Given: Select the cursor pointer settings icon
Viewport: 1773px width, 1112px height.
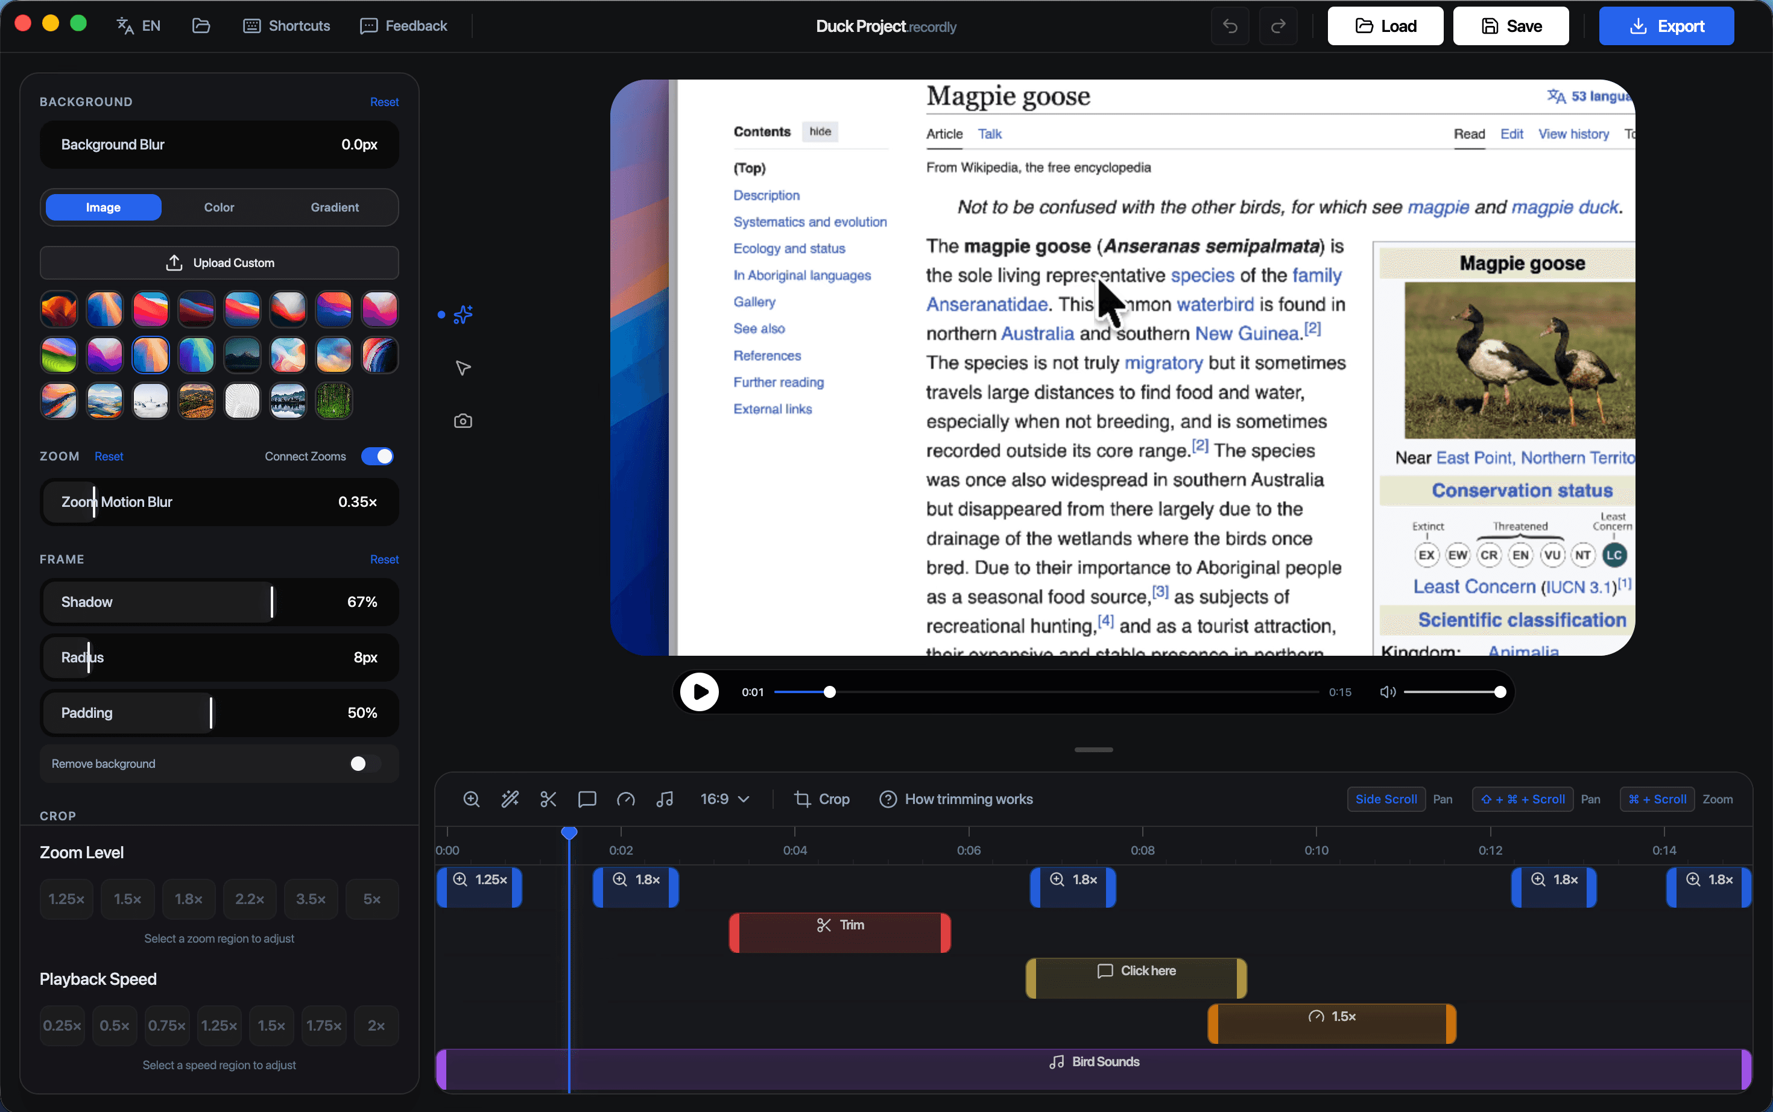Looking at the screenshot, I should (x=463, y=368).
